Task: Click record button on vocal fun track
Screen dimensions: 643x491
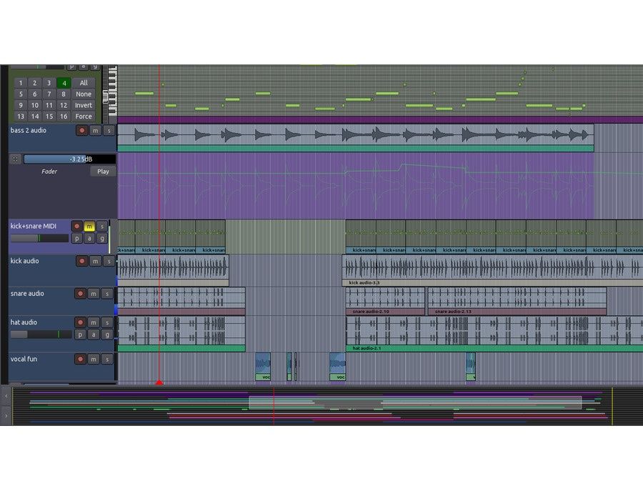Action: 81,359
